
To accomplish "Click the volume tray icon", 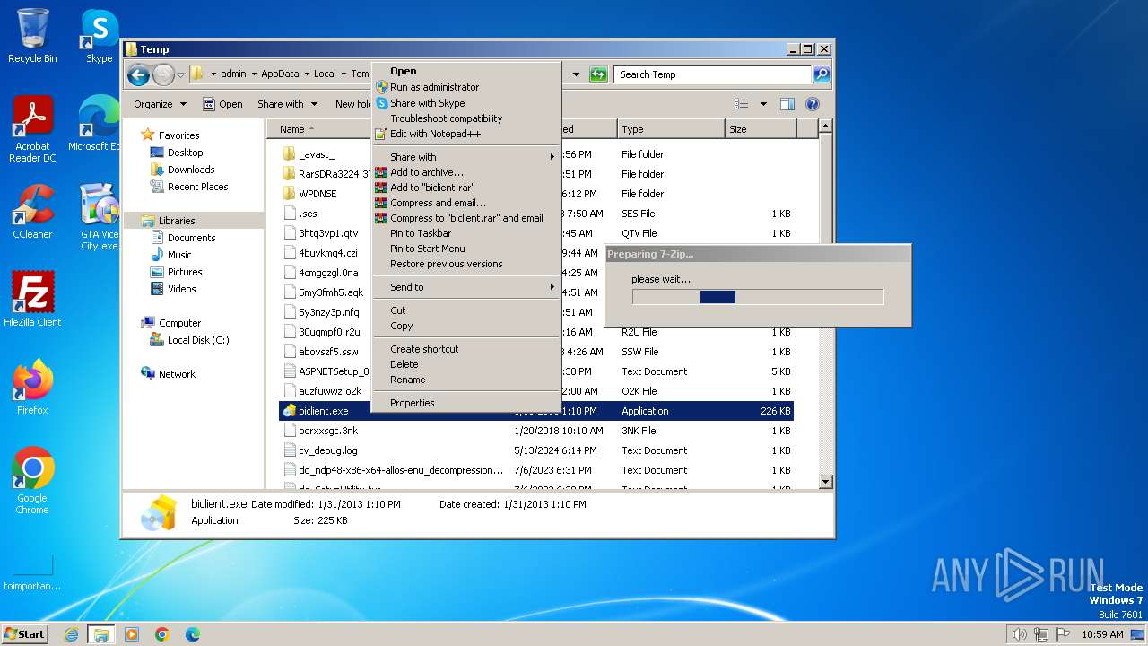I will (1018, 634).
